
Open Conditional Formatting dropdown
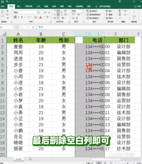tap(92, 11)
